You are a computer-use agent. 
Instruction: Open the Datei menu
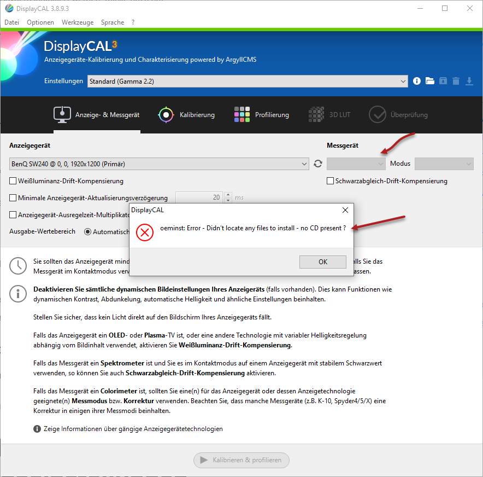coord(11,22)
